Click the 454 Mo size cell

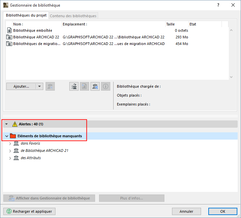tap(182, 44)
